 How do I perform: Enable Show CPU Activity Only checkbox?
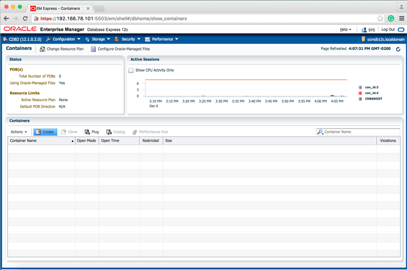point(131,70)
